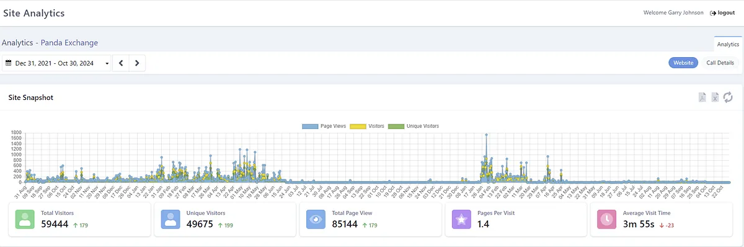
Task: Go to previous date range
Action: pos(121,63)
